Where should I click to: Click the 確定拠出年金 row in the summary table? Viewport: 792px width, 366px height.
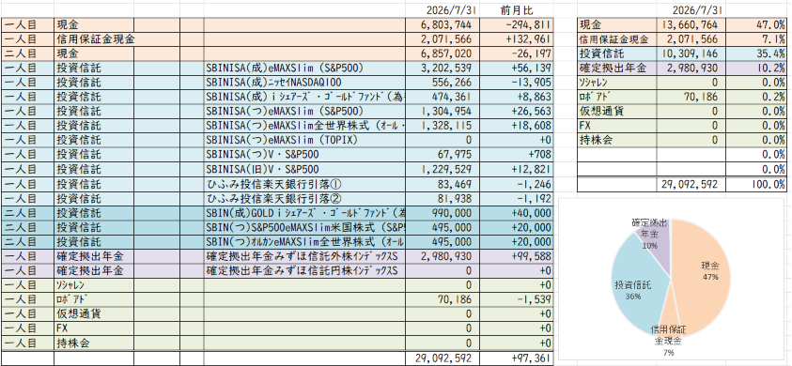(x=682, y=68)
